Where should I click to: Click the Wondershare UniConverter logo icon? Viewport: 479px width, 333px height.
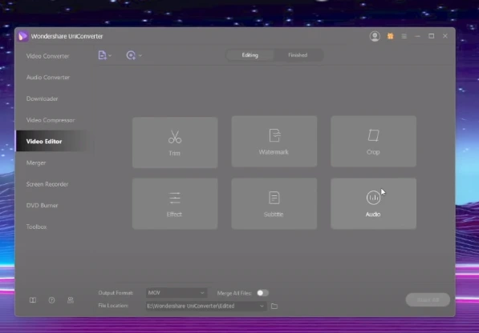click(22, 36)
